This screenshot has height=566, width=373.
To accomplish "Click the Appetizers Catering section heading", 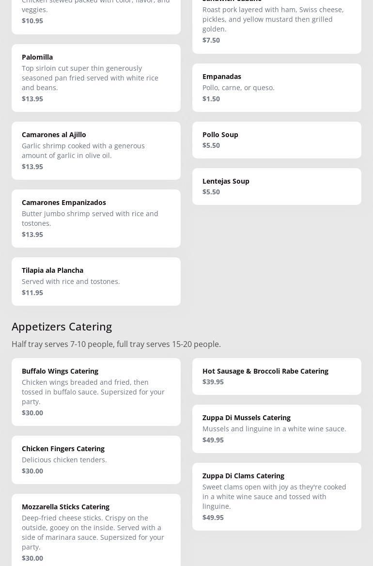I will [x=62, y=326].
